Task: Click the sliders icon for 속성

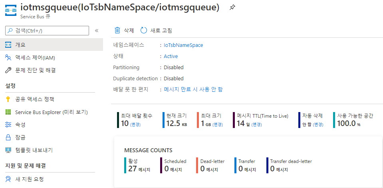Action: [8, 125]
